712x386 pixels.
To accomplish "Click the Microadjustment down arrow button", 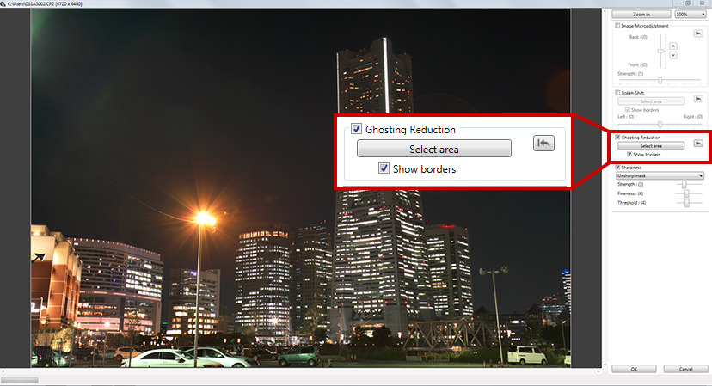I will 673,55.
